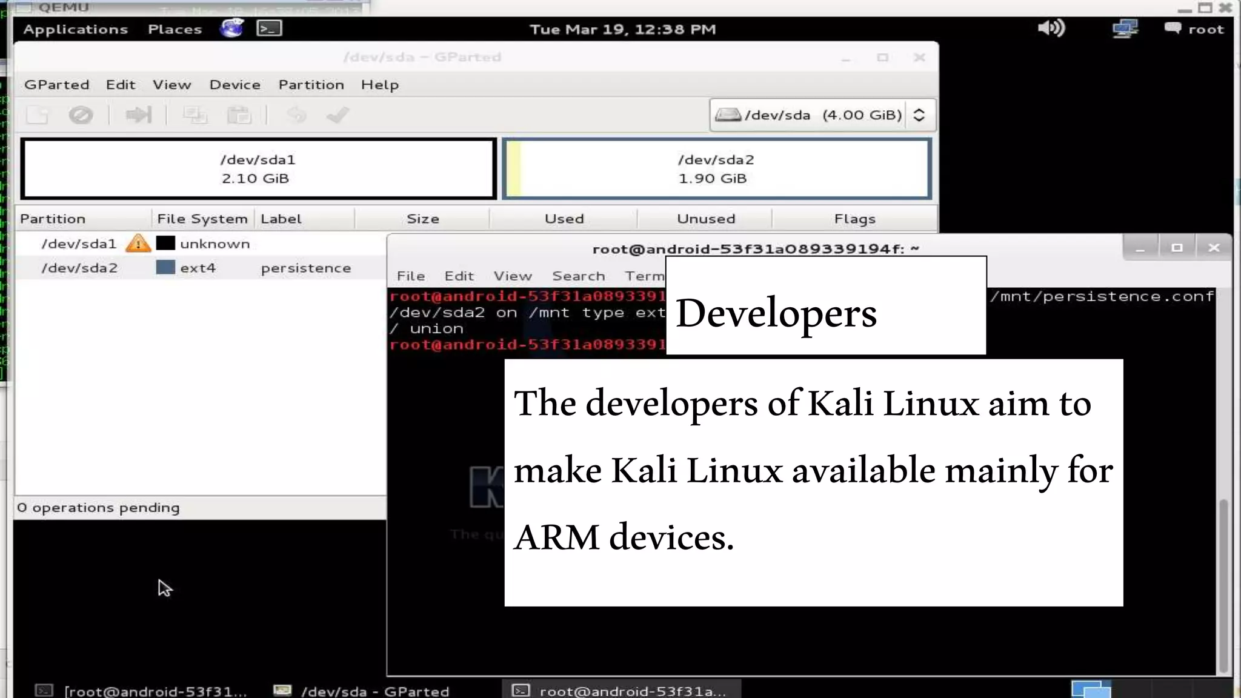Screen dimensions: 1241x698
Task: Open the Applications menu in top panel
Action: [76, 29]
